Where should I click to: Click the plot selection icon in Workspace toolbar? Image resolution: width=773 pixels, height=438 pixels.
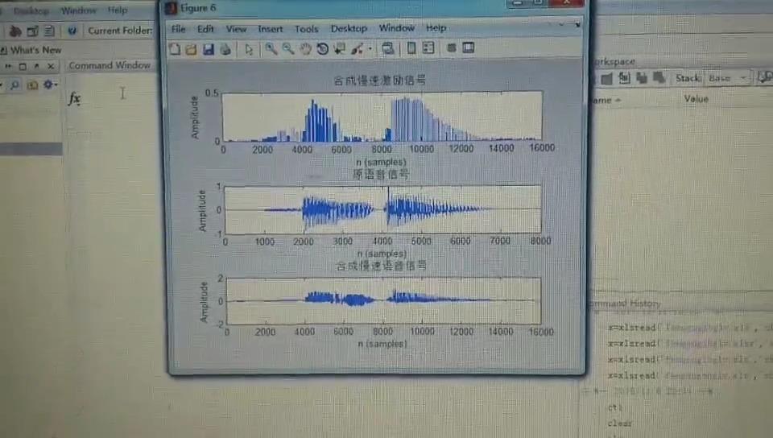click(x=765, y=76)
